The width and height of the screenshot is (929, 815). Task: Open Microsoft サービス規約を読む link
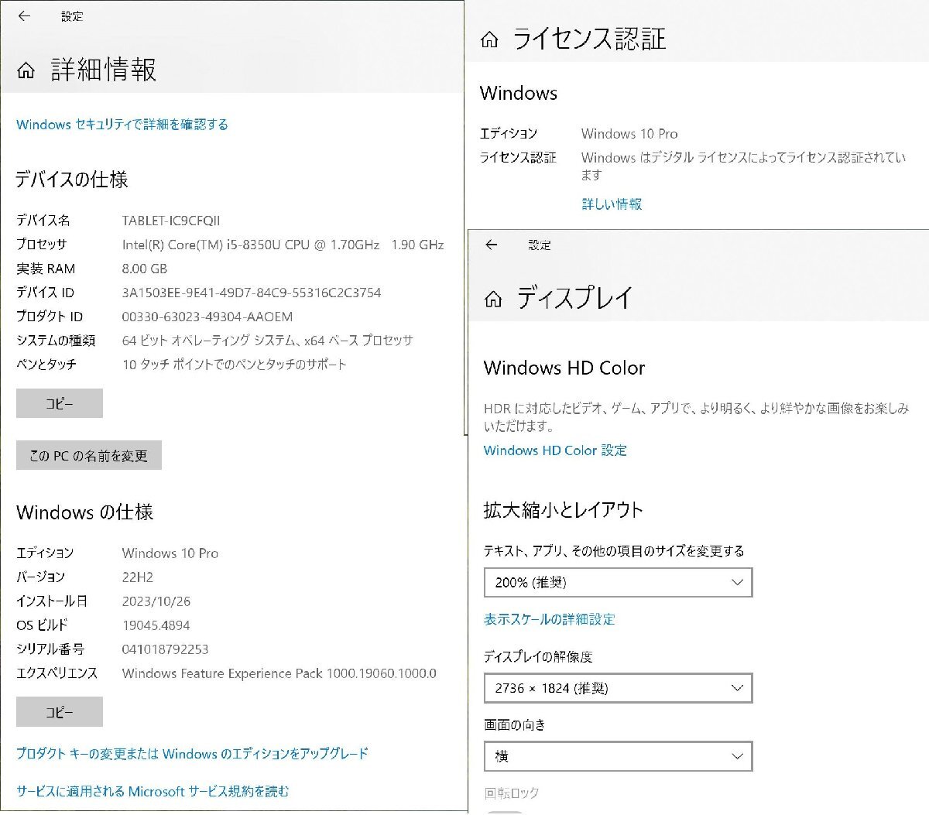coord(153,792)
